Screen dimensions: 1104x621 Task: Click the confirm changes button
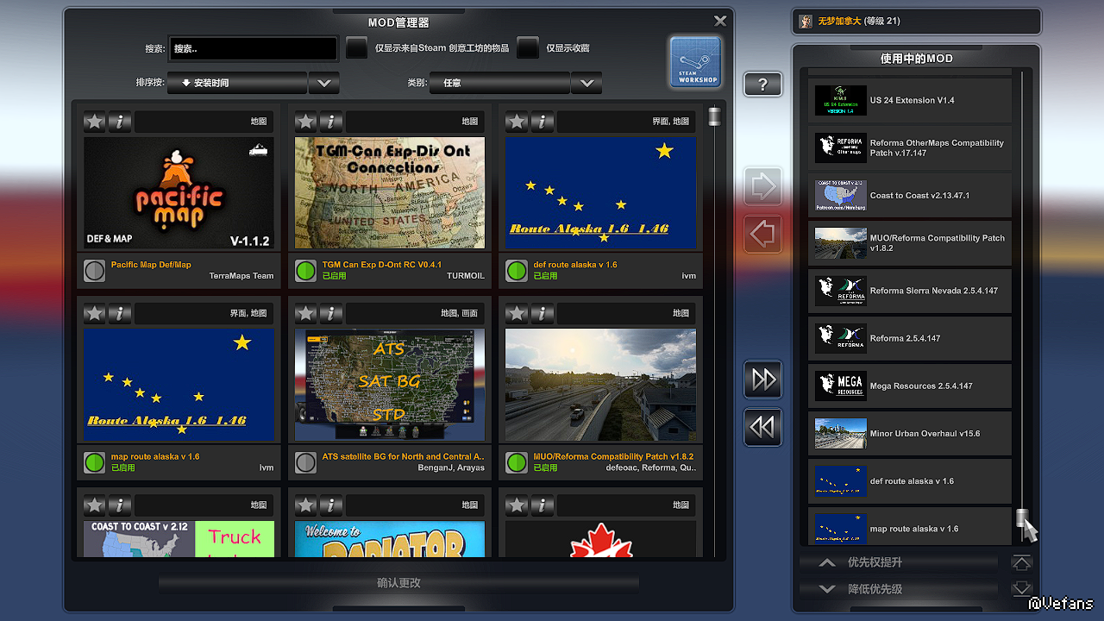[398, 583]
